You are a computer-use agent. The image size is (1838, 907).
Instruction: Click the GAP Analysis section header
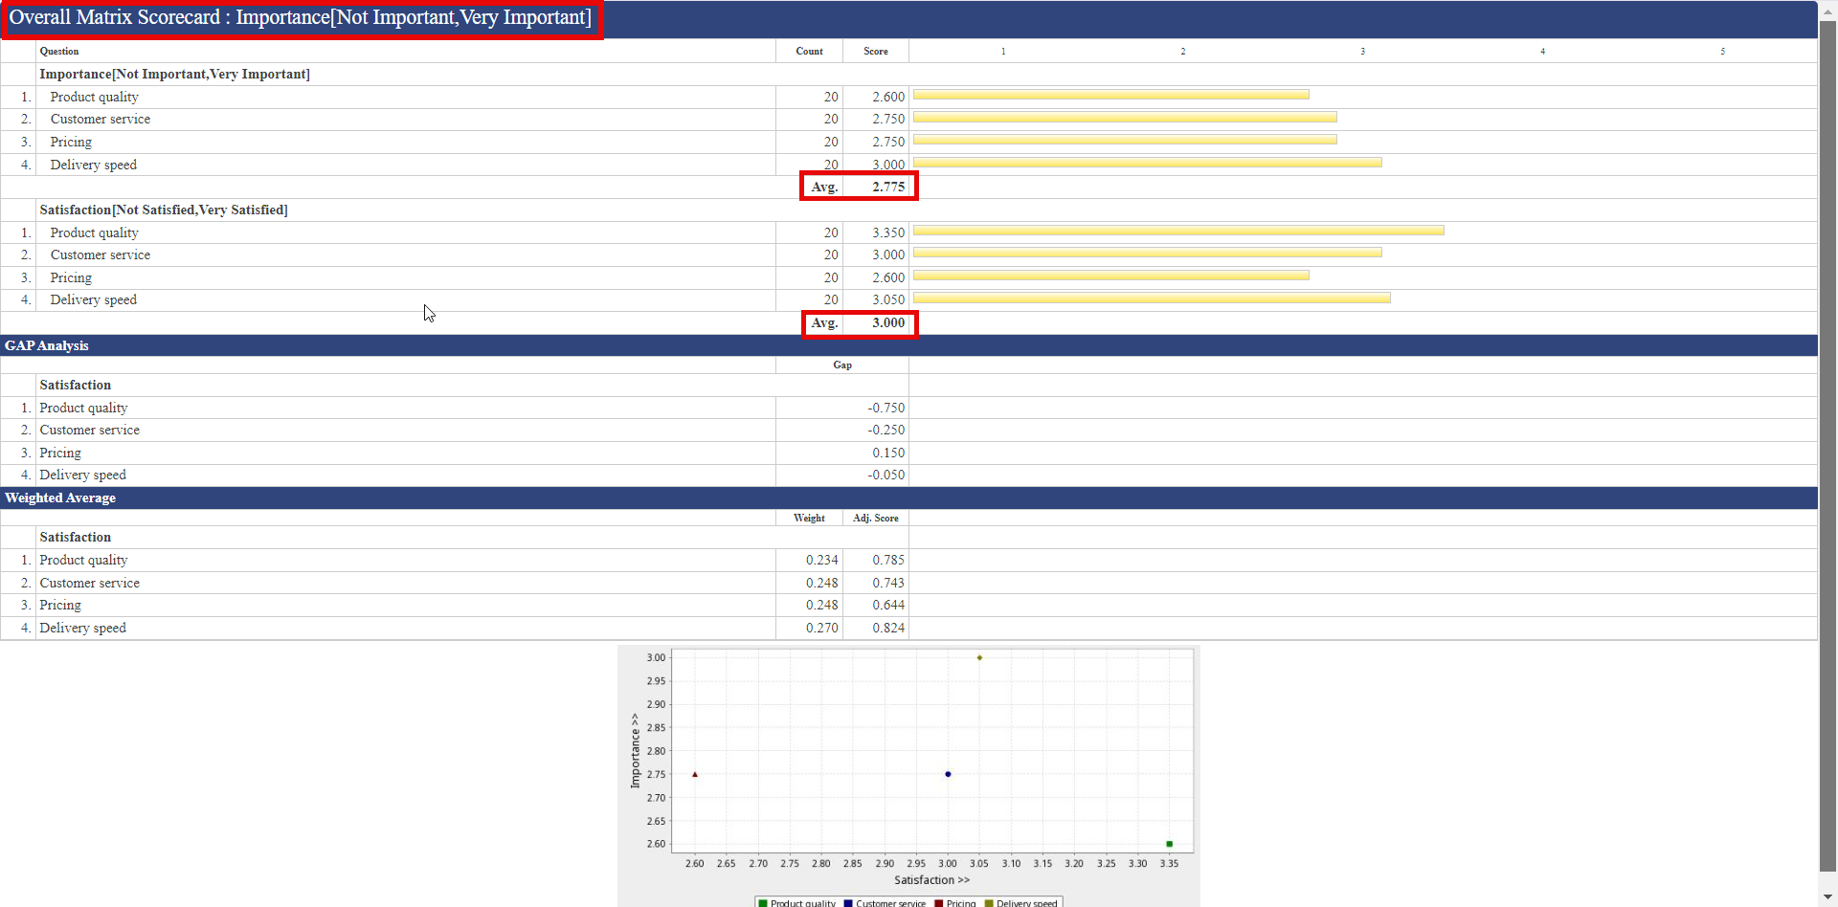click(x=47, y=345)
